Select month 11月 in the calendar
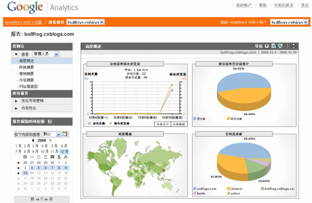Viewport: 312px width, 203px height. pos(54,151)
